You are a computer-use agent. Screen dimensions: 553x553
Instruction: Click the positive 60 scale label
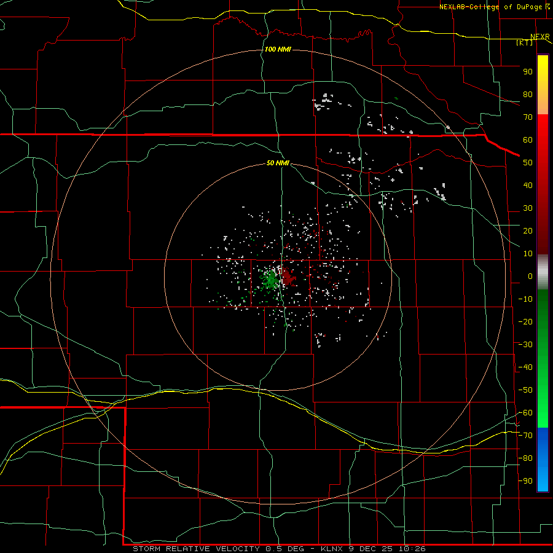click(x=528, y=139)
